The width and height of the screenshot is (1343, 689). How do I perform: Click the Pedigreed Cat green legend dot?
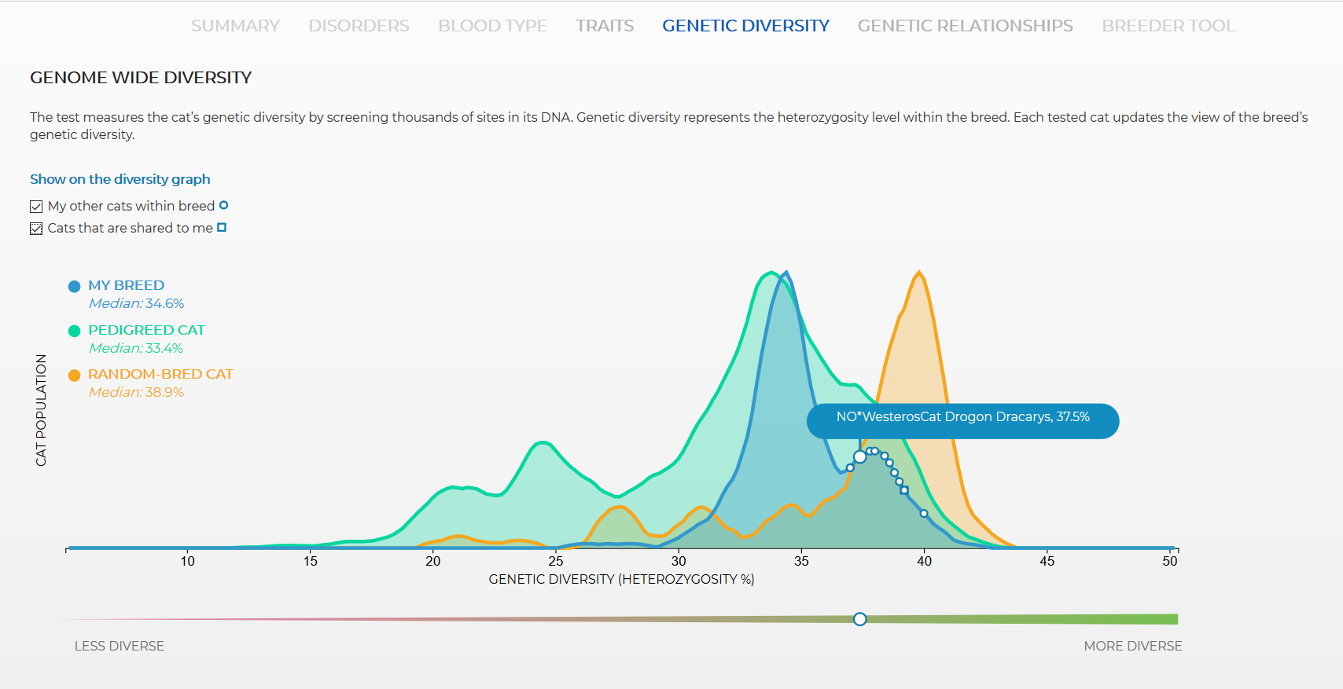point(75,331)
